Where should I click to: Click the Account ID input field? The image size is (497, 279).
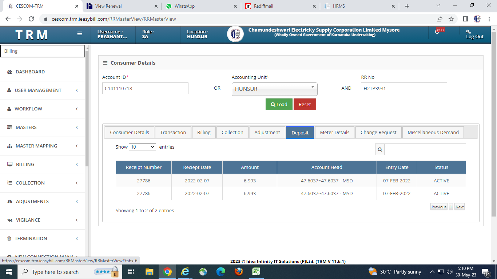click(x=145, y=88)
